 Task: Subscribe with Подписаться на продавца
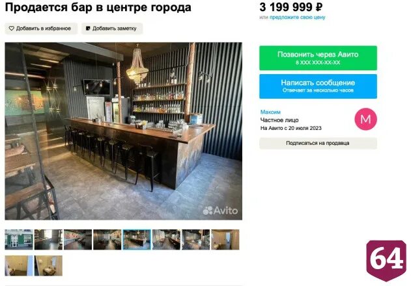318,143
